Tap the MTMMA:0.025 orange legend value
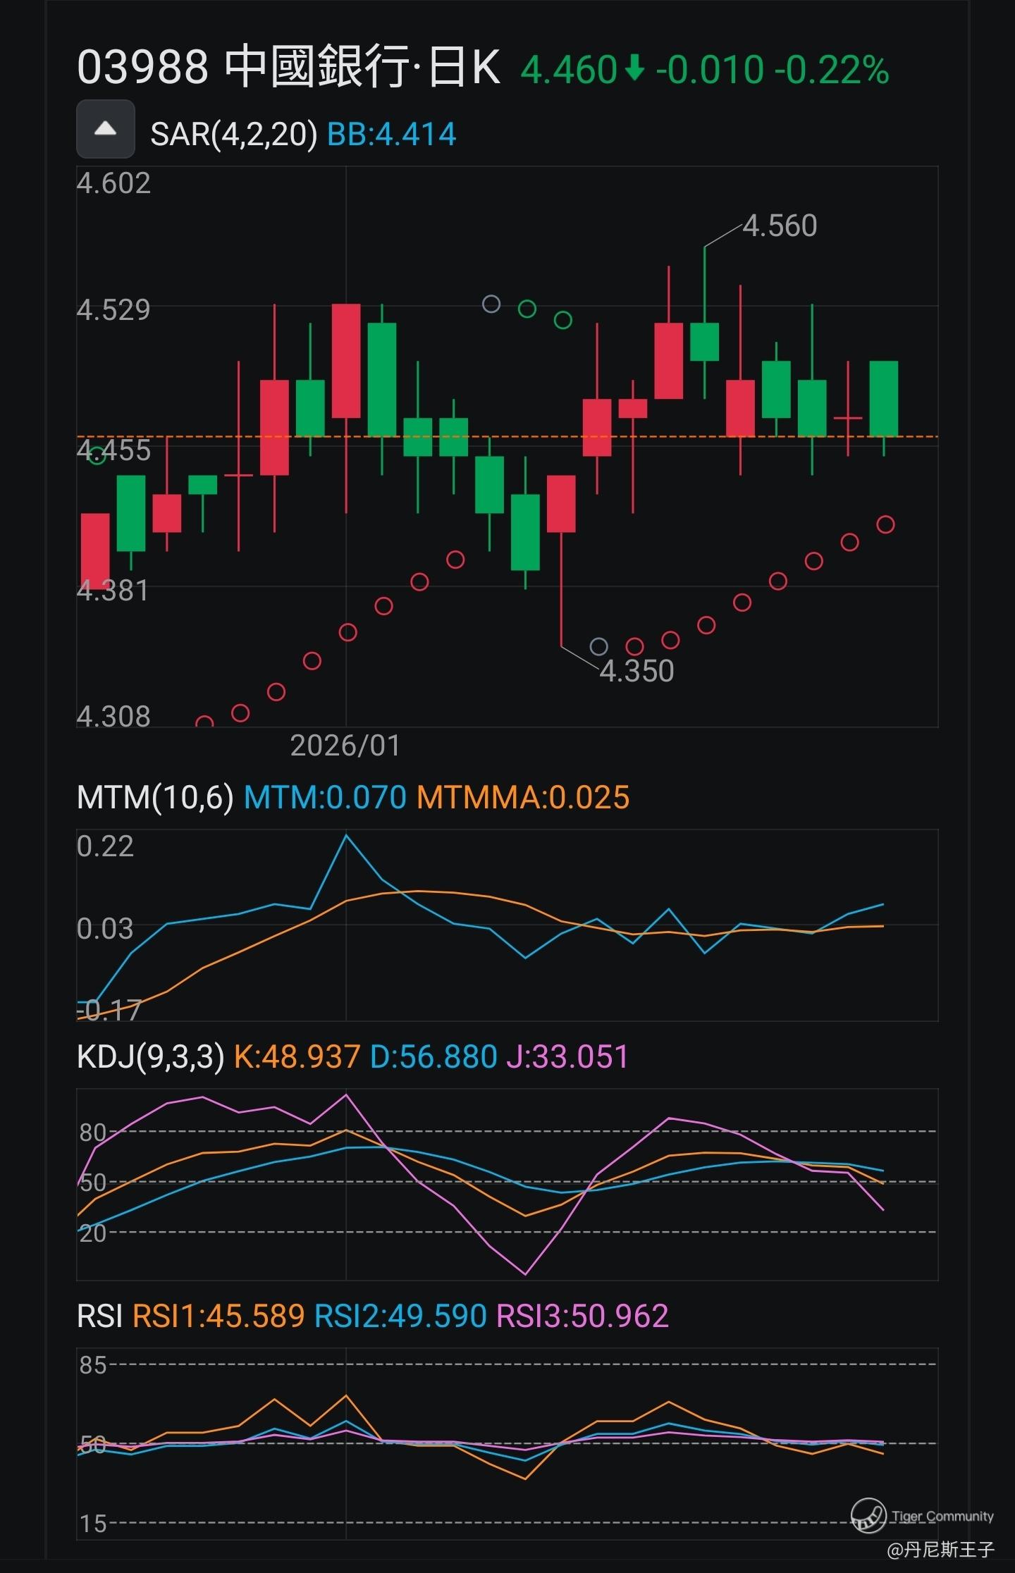Viewport: 1015px width, 1573px height. [522, 798]
